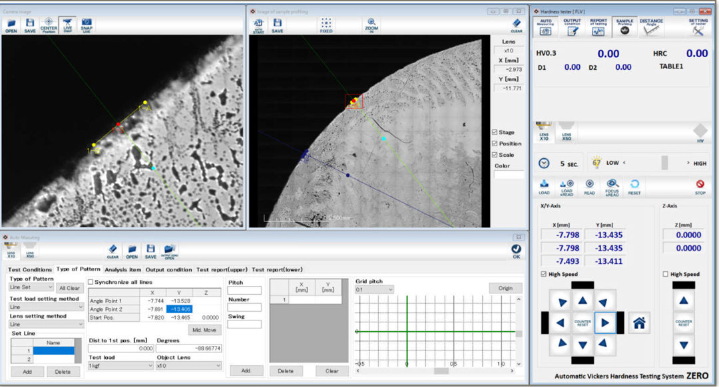
Task: Click ZOOM IN in sample profiling
Action: tap(371, 25)
